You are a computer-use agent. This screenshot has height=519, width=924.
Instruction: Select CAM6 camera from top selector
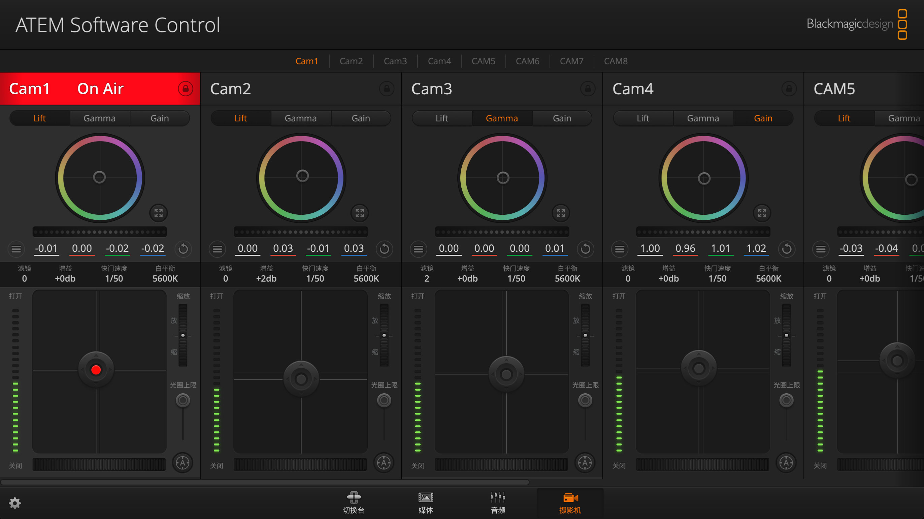[527, 61]
